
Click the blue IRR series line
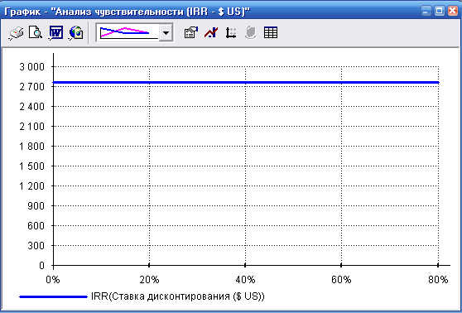[246, 82]
